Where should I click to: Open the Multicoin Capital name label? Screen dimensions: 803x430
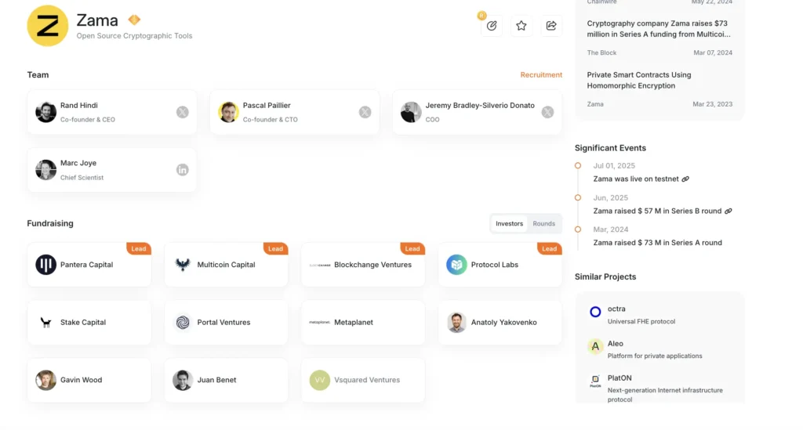point(226,265)
